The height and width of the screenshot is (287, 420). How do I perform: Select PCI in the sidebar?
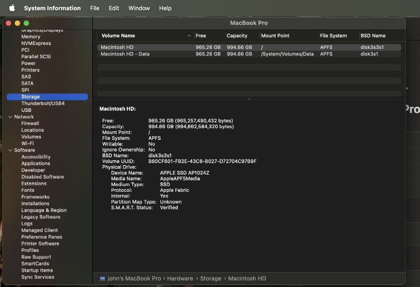(x=25, y=50)
